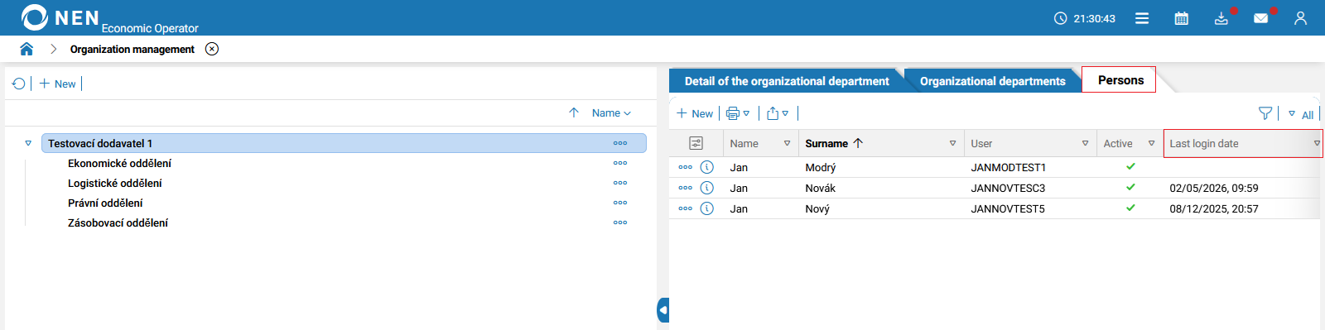Open actions menu for Testovací dodavatel 1

(x=620, y=143)
